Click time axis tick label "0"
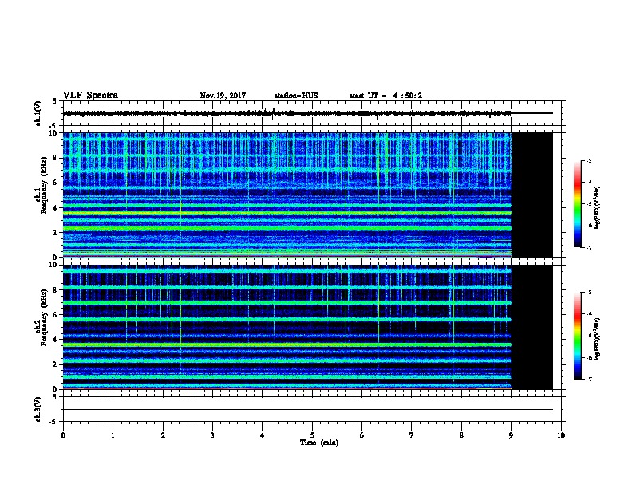632x488 pixels. pyautogui.click(x=63, y=435)
